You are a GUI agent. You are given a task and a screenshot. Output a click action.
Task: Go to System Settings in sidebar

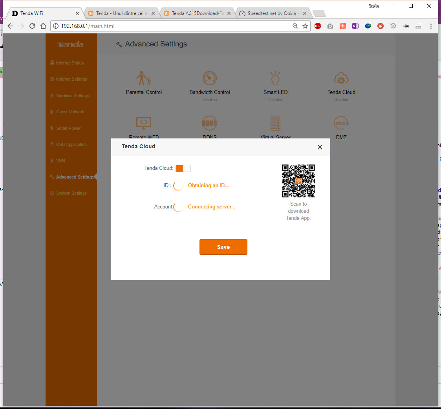(x=71, y=193)
